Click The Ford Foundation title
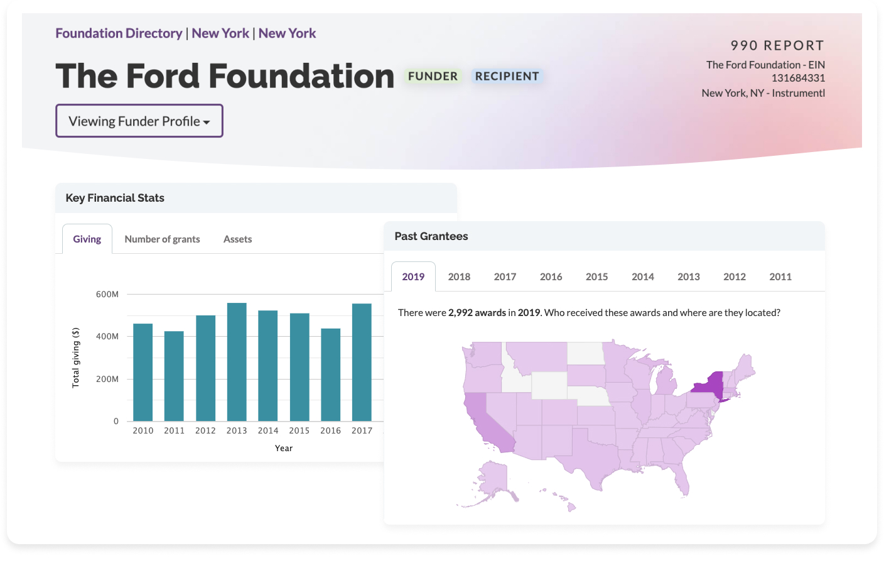Viewport: 884px width, 563px height. tap(225, 76)
